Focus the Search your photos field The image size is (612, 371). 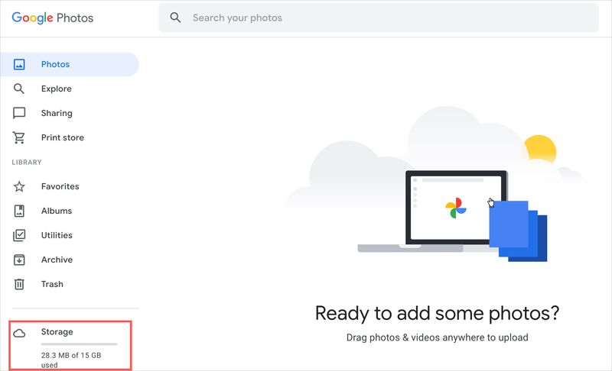[379, 18]
